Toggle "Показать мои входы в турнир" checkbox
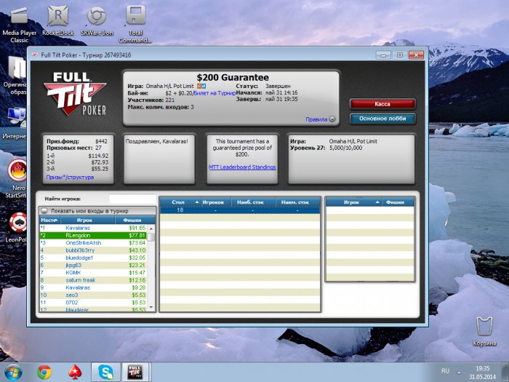Image resolution: width=509 pixels, height=382 pixels. pyautogui.click(x=44, y=210)
